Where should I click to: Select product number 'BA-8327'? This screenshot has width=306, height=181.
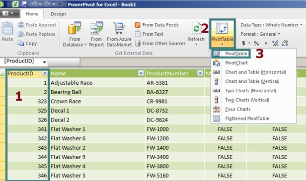[x=175, y=92]
